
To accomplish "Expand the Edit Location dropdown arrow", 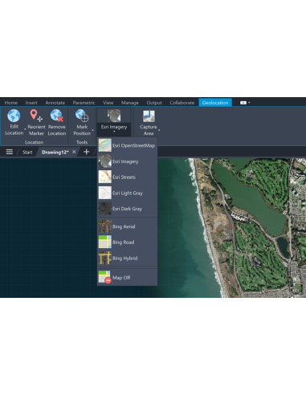I will 25,129.
